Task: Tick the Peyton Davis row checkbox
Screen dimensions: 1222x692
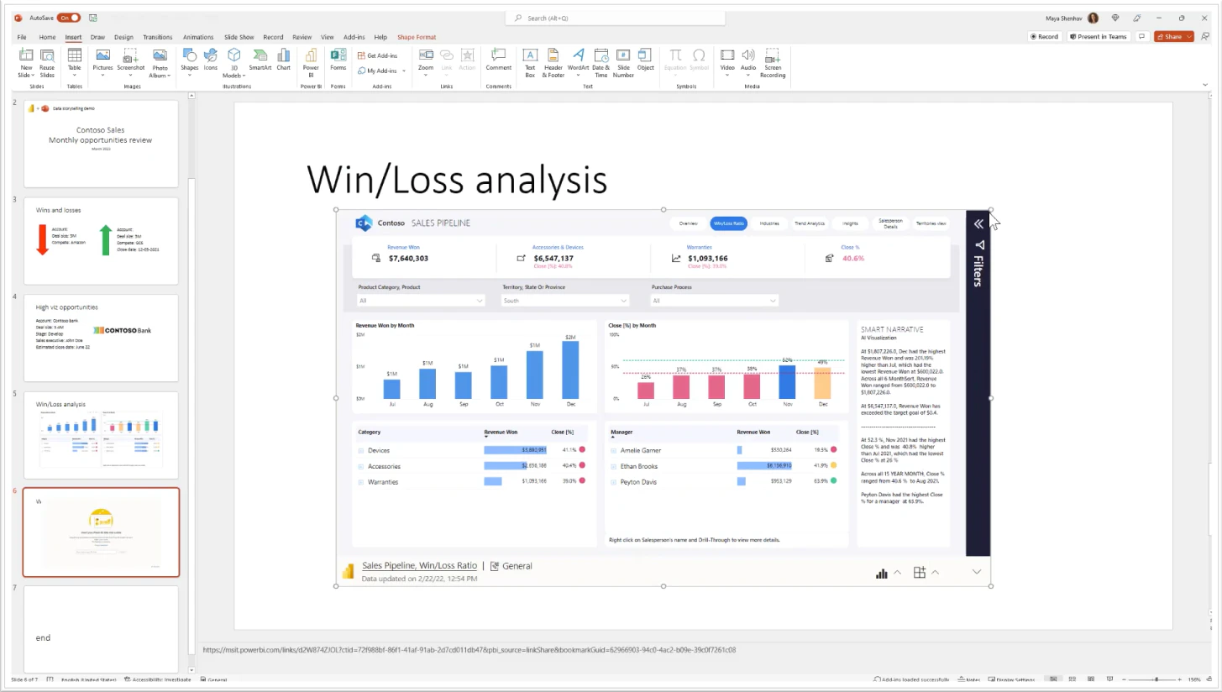Action: 614,482
